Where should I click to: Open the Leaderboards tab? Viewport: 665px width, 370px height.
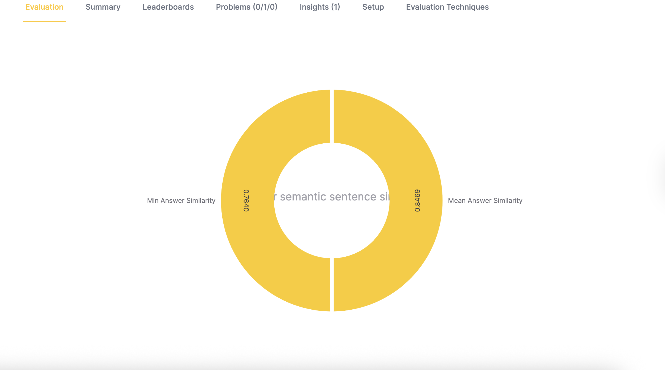tap(168, 7)
